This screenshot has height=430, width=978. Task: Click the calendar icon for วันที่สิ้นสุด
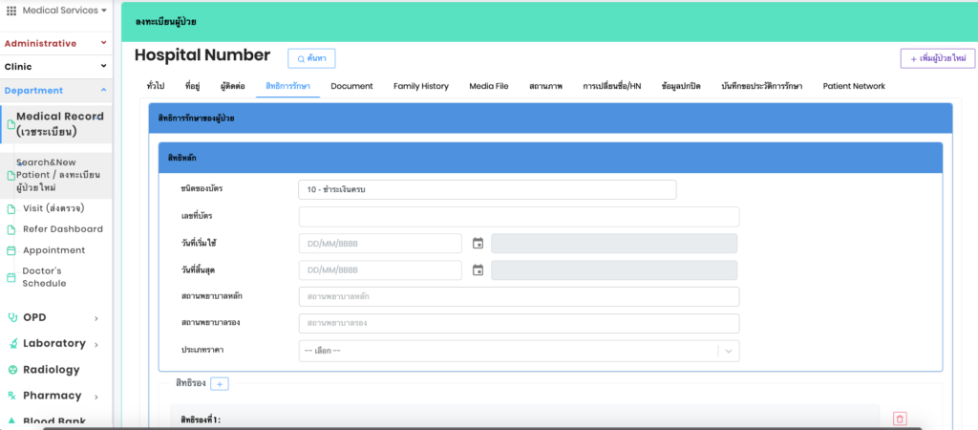pos(478,270)
